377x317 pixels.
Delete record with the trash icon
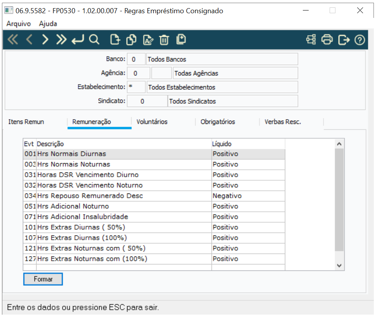[x=164, y=40]
